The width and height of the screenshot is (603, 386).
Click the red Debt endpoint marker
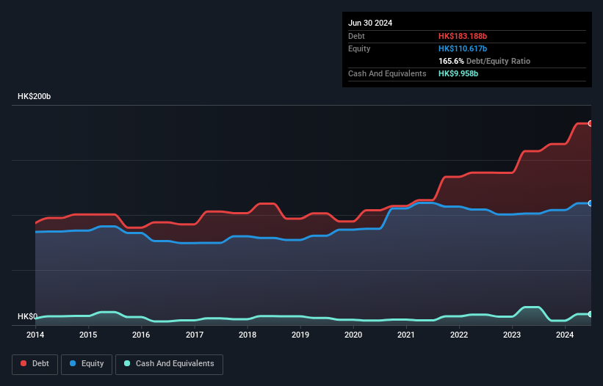[591, 124]
